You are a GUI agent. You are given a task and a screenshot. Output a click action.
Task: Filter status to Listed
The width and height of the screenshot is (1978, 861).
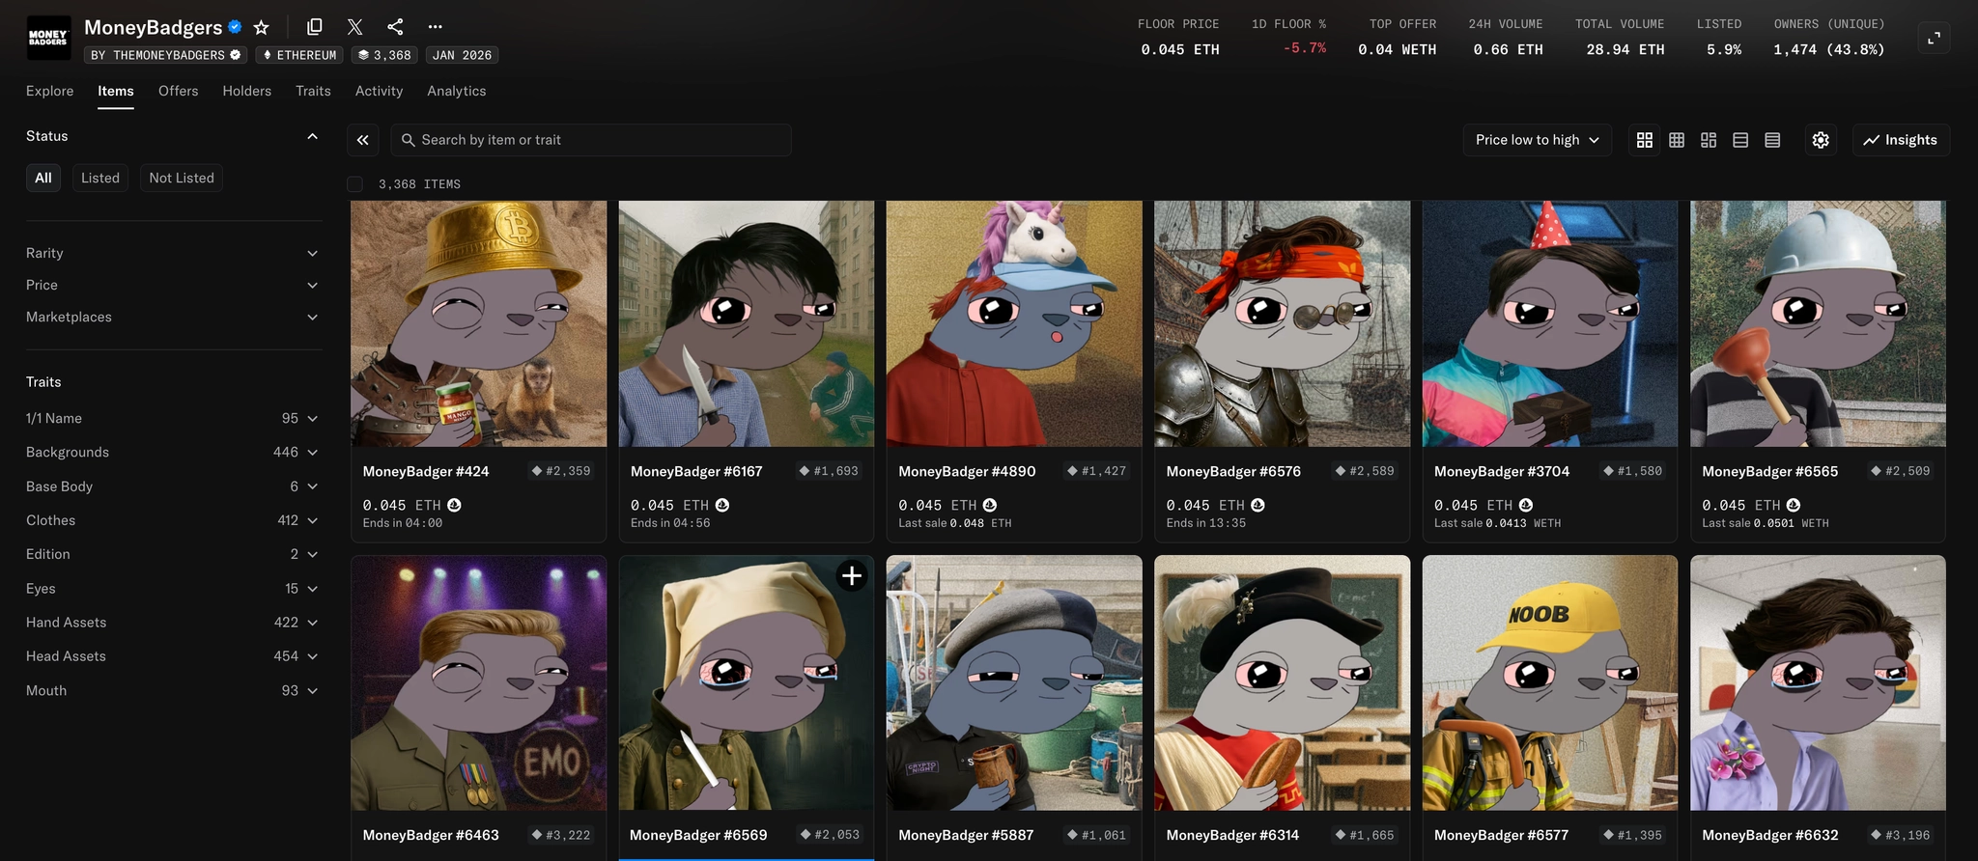coord(100,178)
